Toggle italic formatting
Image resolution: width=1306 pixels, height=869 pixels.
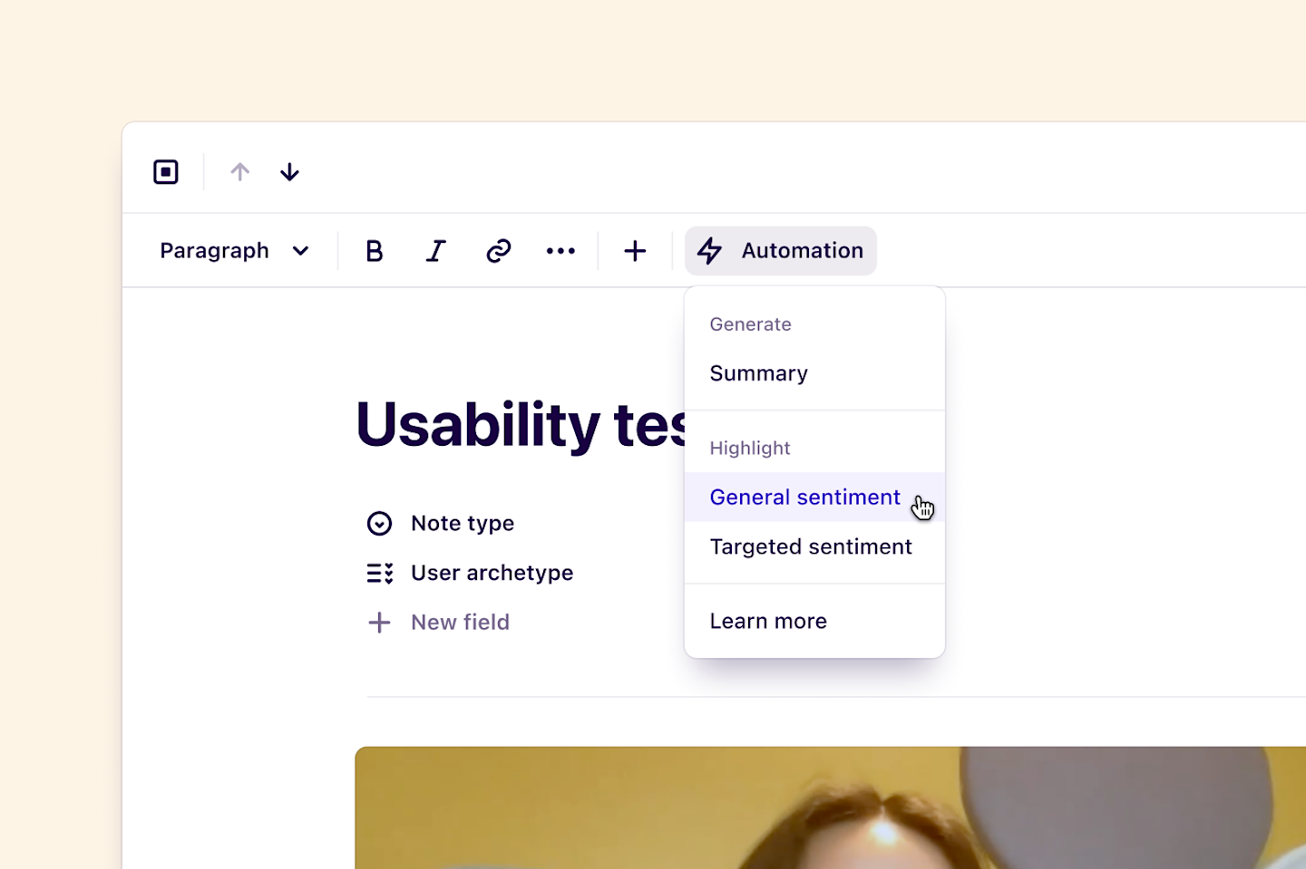[436, 251]
